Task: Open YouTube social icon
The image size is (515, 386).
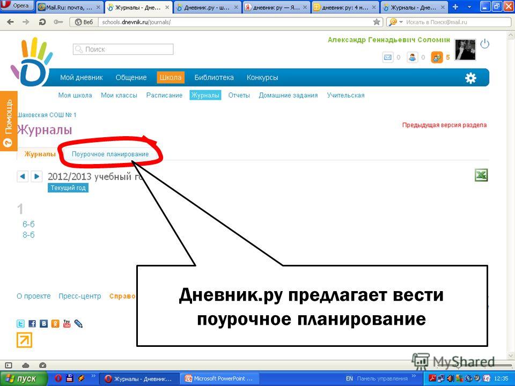Action: 67,324
